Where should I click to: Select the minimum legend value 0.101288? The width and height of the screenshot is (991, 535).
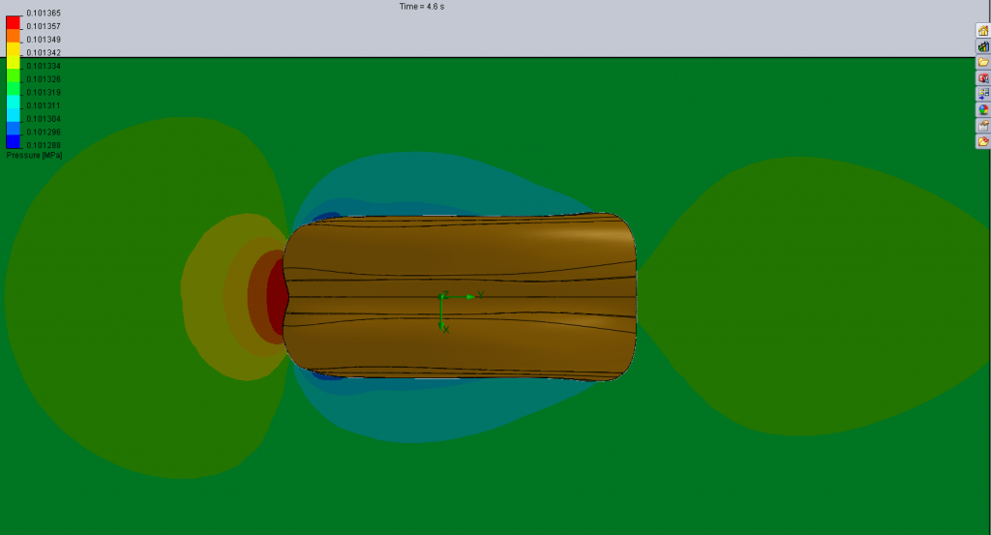(44, 145)
